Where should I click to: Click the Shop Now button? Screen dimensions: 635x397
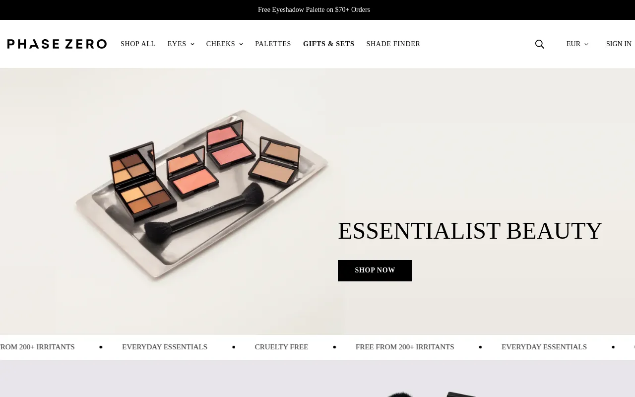coord(375,270)
